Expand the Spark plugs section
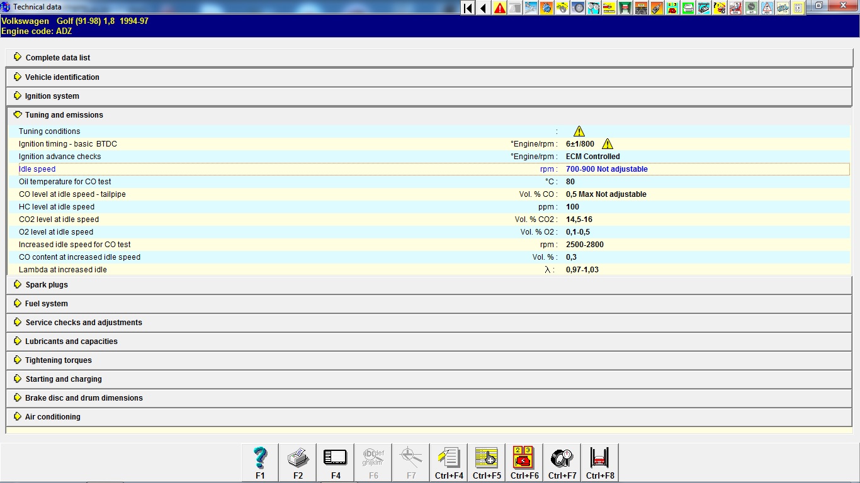Viewport: 860px width, 483px height. coord(47,285)
